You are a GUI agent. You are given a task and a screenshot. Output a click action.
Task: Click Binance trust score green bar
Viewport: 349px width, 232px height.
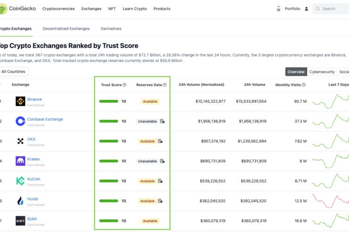[108, 101]
